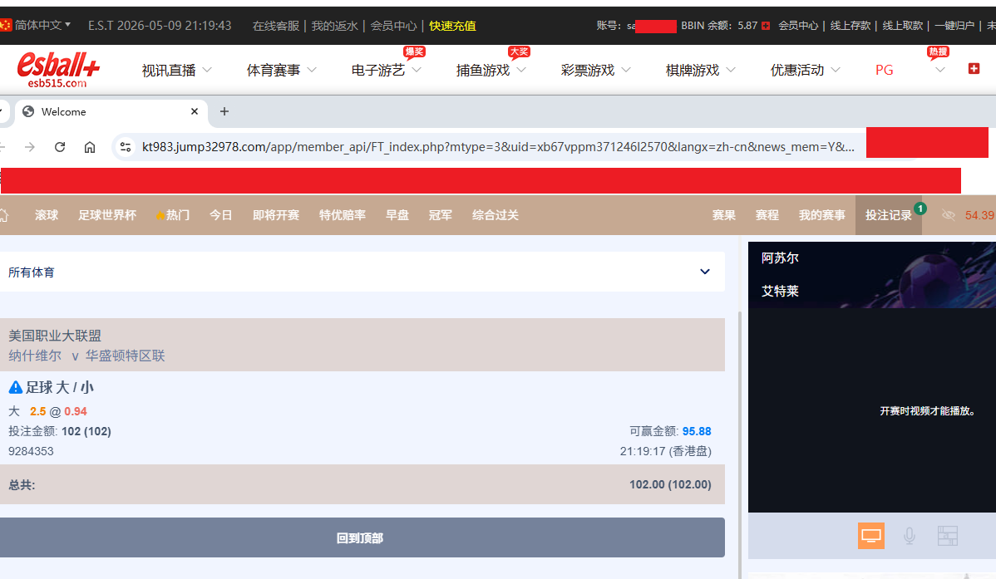Image resolution: width=996 pixels, height=579 pixels.
Task: Click the microphone icon under video
Action: (909, 536)
